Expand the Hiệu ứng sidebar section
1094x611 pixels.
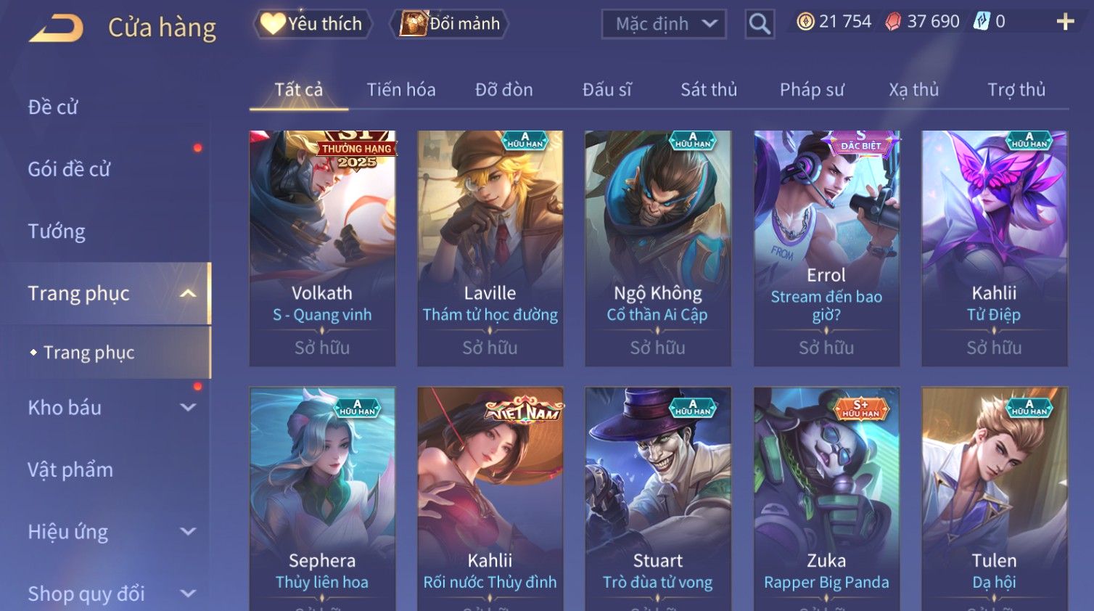click(188, 531)
